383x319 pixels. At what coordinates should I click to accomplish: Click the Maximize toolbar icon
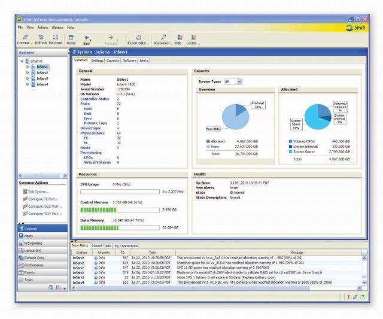click(x=56, y=37)
